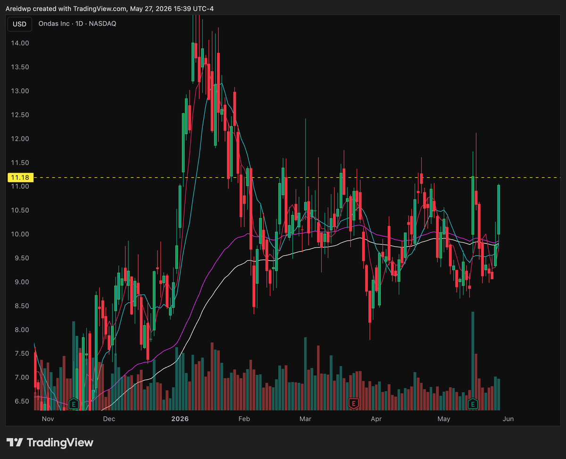The height and width of the screenshot is (459, 566).
Task: Click the 10.00 price axis label
Action: [x=19, y=234]
